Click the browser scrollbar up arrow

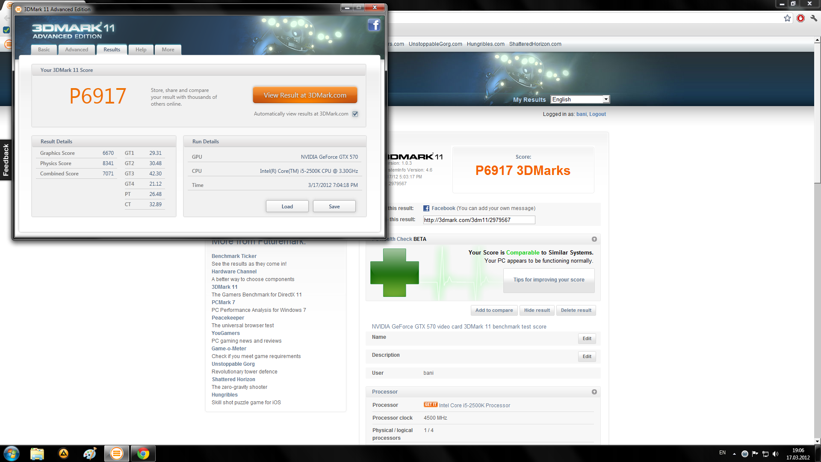click(817, 40)
